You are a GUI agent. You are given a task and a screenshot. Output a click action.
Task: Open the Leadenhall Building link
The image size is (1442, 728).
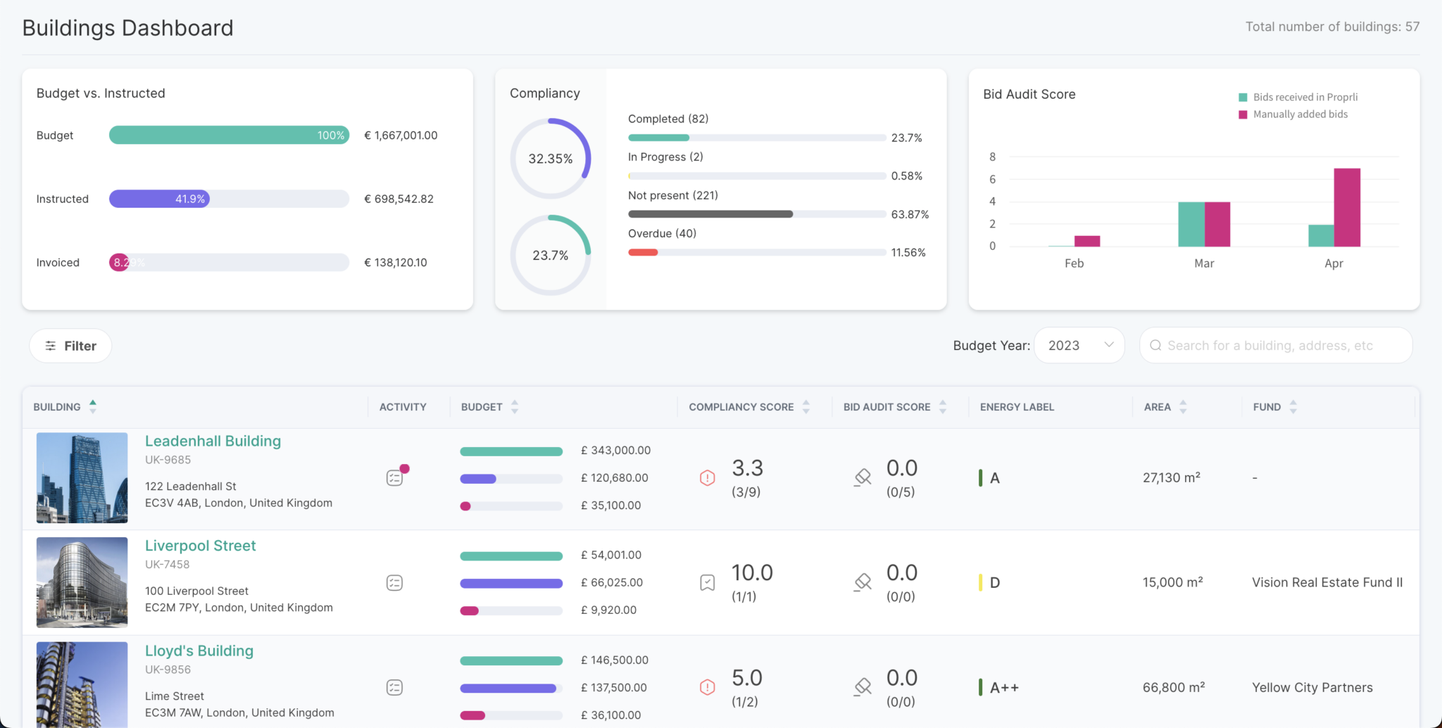click(213, 441)
